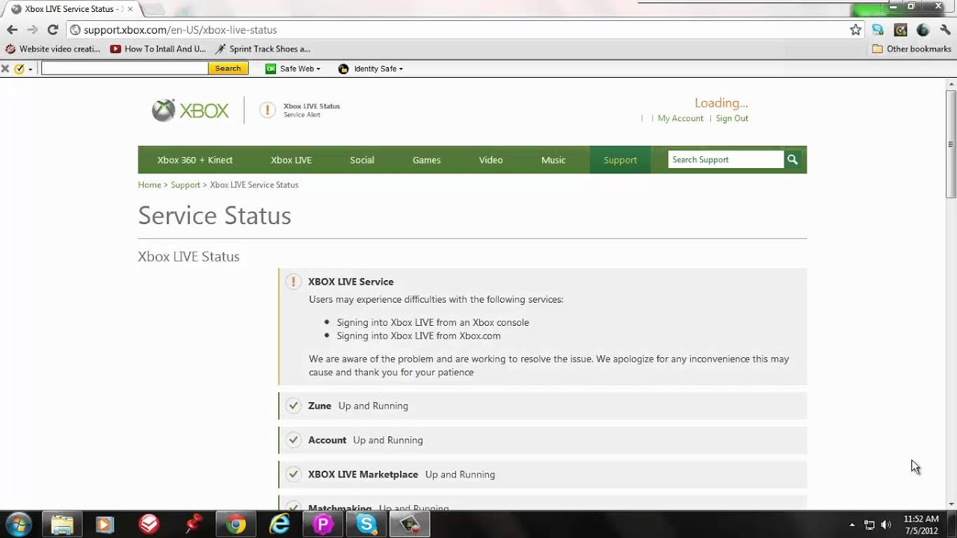Click the Sign Out link
Viewport: 957px width, 538px height.
[732, 118]
